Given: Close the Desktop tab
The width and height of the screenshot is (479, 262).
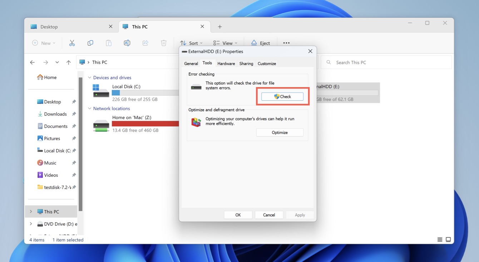Looking at the screenshot, I should point(110,26).
